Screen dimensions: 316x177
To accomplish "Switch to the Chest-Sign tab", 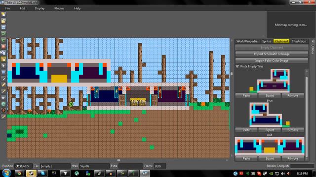I will pos(299,41).
